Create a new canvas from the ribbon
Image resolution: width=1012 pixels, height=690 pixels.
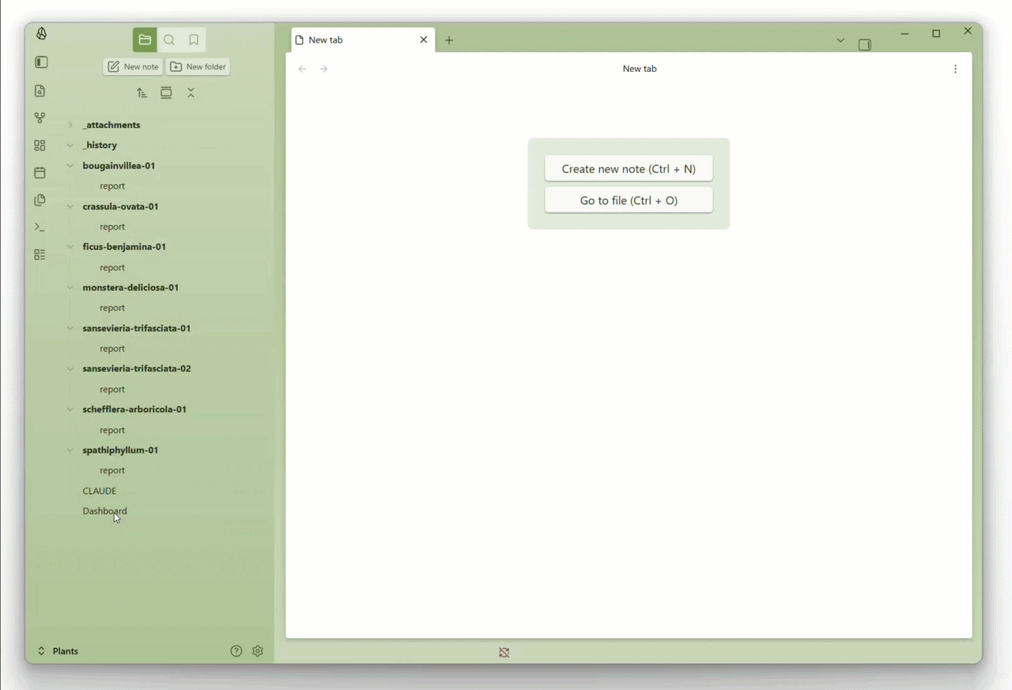coord(40,145)
